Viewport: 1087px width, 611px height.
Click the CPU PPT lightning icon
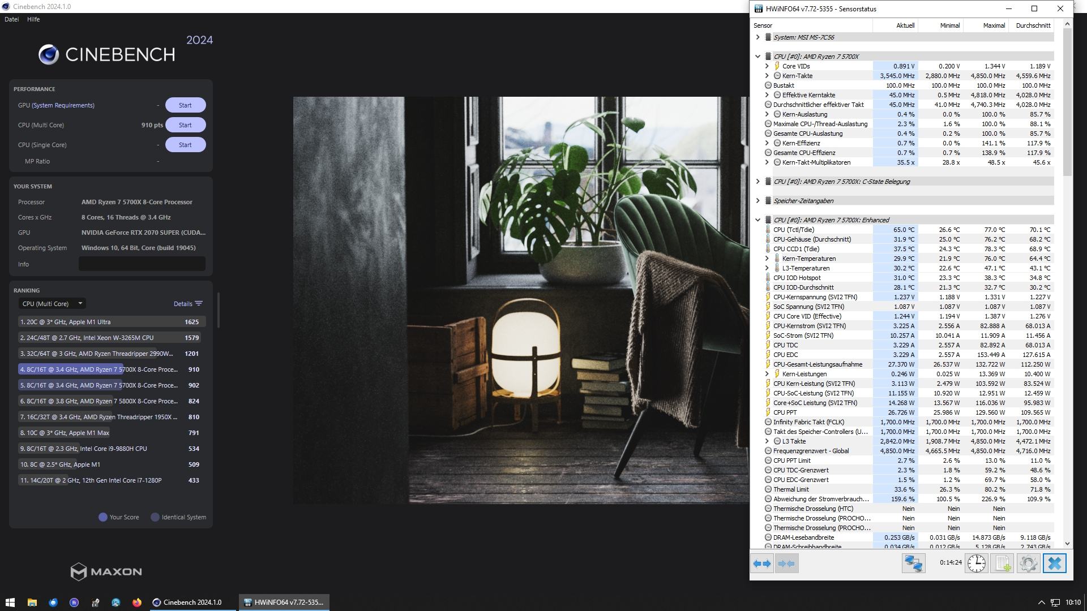point(768,412)
